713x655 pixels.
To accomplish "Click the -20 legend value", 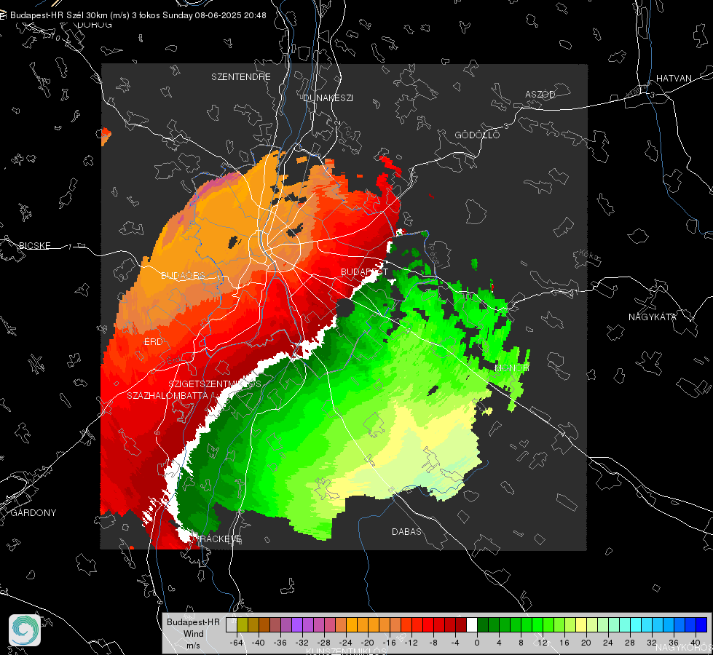I will [x=367, y=643].
